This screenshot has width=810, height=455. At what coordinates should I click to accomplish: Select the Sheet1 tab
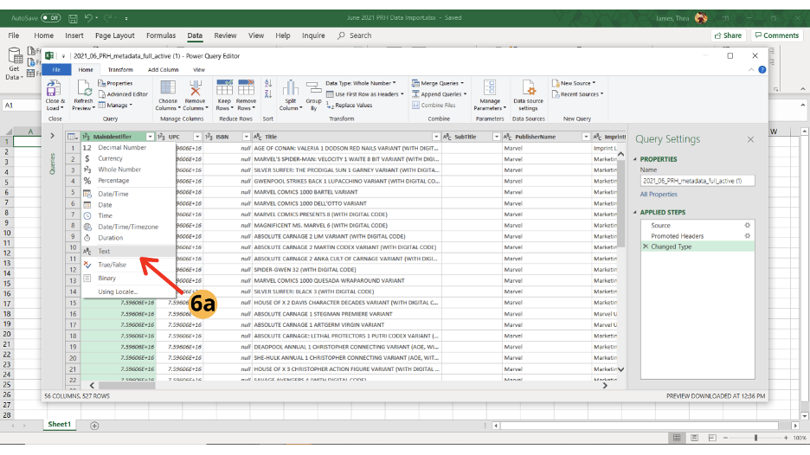pyautogui.click(x=60, y=425)
